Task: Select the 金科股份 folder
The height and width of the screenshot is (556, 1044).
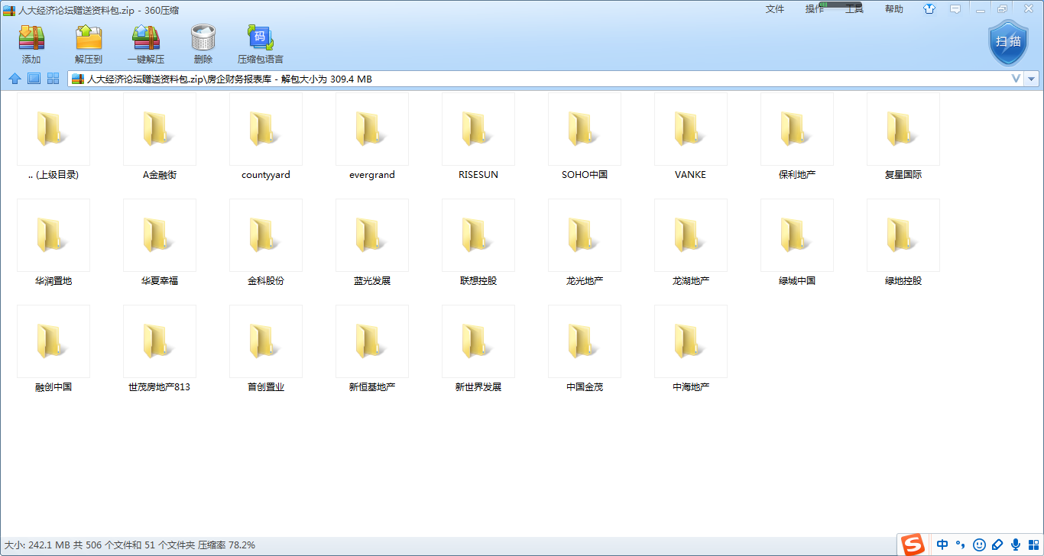Action: 265,243
